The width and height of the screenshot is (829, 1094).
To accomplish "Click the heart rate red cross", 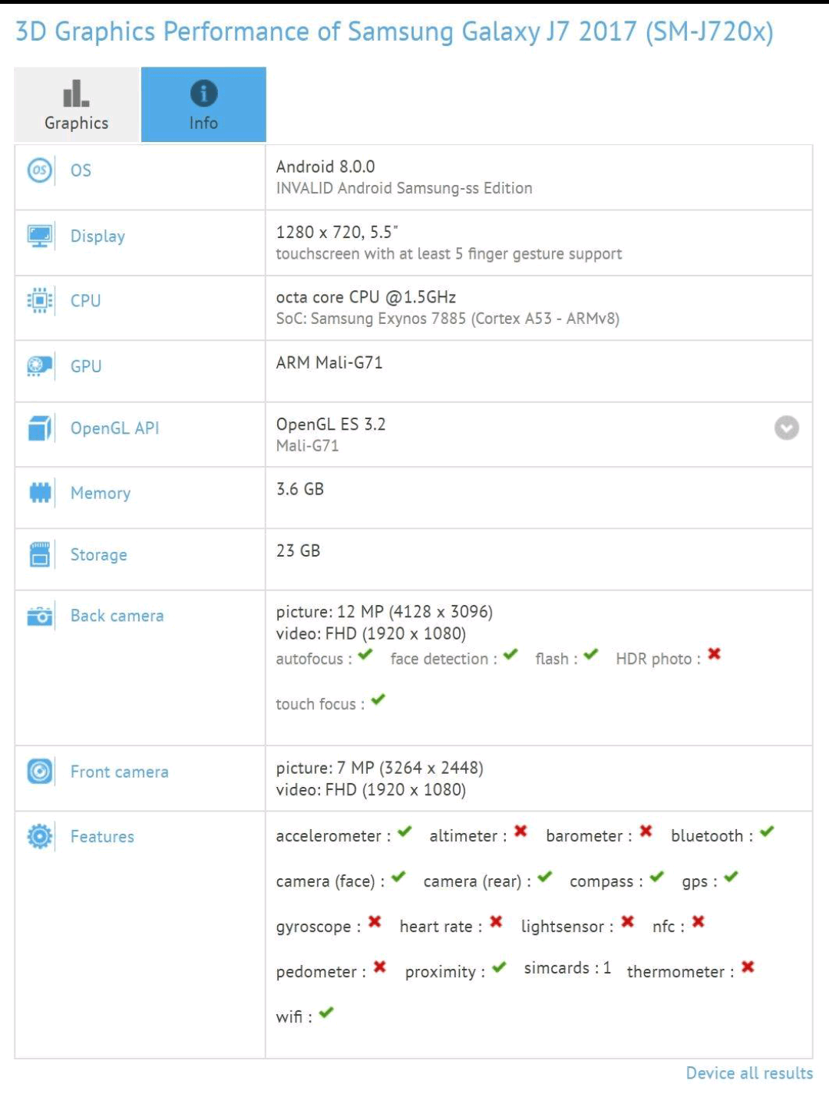I will click(496, 921).
